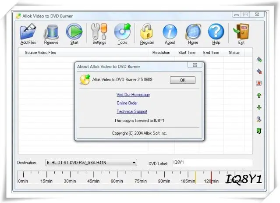Click the red marker near 120min
This screenshot has width=280, height=203.
point(211,177)
